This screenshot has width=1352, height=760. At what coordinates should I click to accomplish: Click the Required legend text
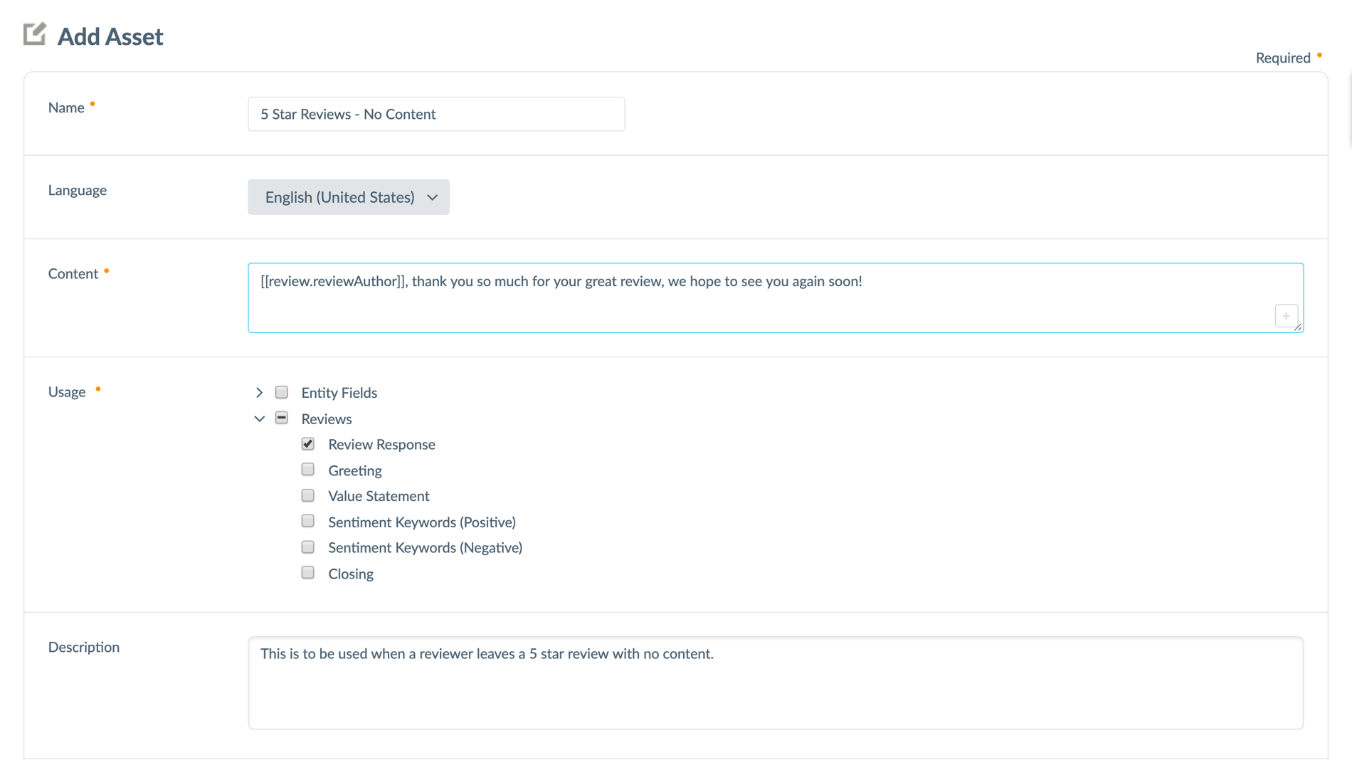(1282, 58)
